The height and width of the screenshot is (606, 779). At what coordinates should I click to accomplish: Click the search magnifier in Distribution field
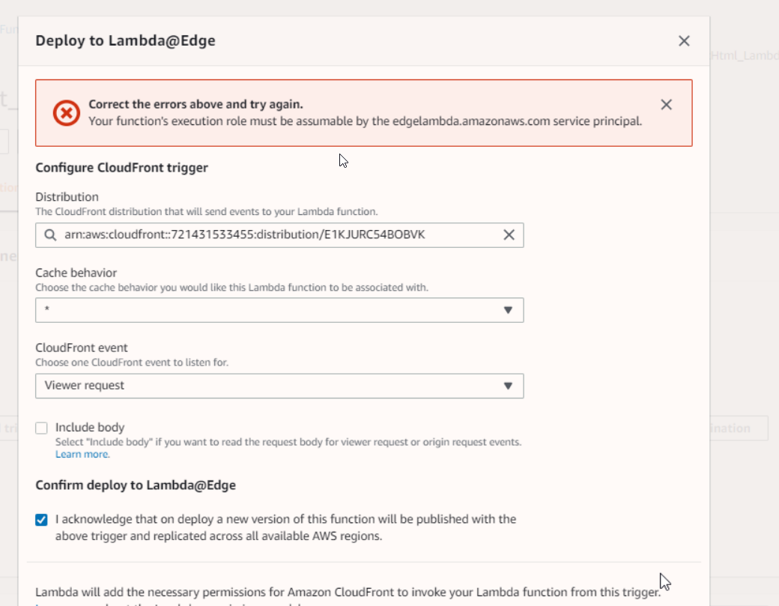[x=50, y=235]
